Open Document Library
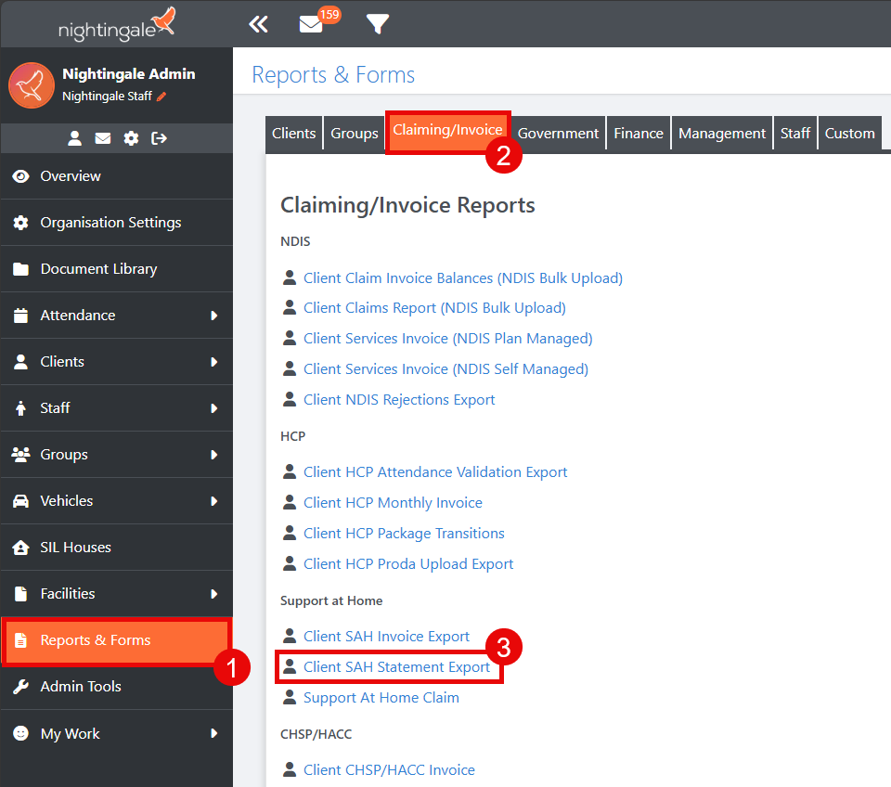This screenshot has height=787, width=891. pyautogui.click(x=117, y=269)
